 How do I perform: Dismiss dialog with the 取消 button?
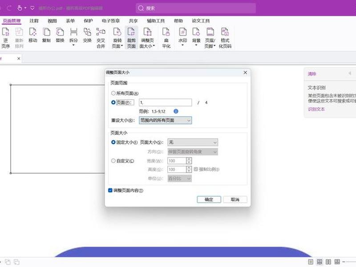[x=235, y=199]
